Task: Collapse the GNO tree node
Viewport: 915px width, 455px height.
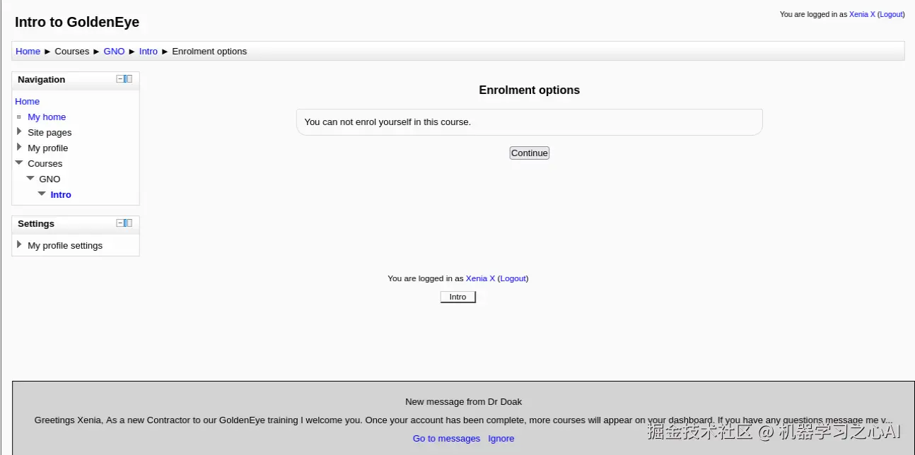Action: coord(30,179)
